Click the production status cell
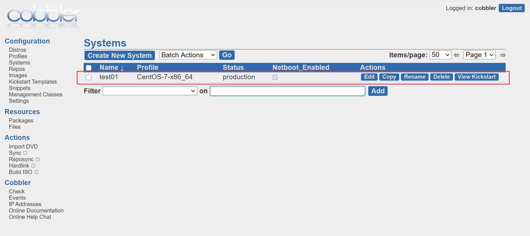 pos(239,77)
